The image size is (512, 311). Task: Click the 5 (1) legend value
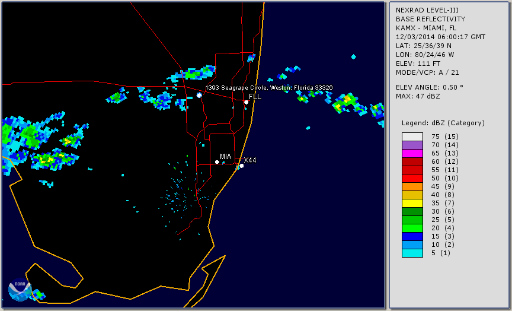[440, 253]
